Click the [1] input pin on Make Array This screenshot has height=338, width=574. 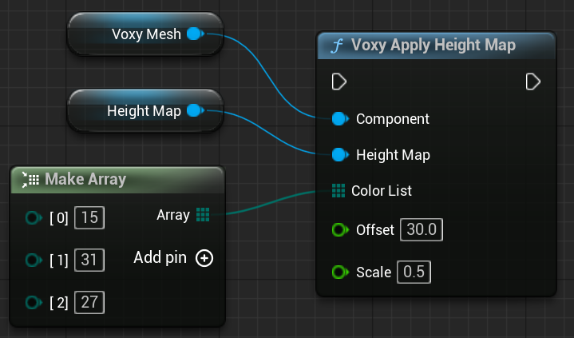[x=34, y=260]
